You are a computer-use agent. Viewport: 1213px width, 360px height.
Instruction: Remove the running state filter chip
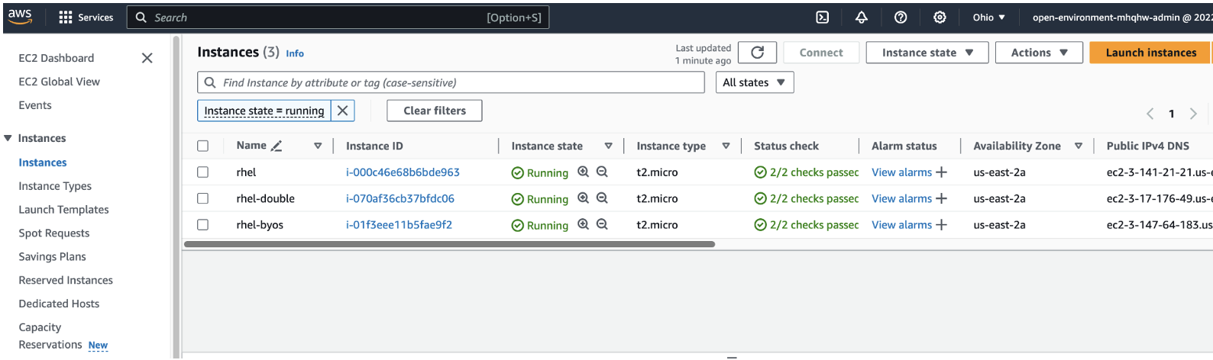[343, 111]
